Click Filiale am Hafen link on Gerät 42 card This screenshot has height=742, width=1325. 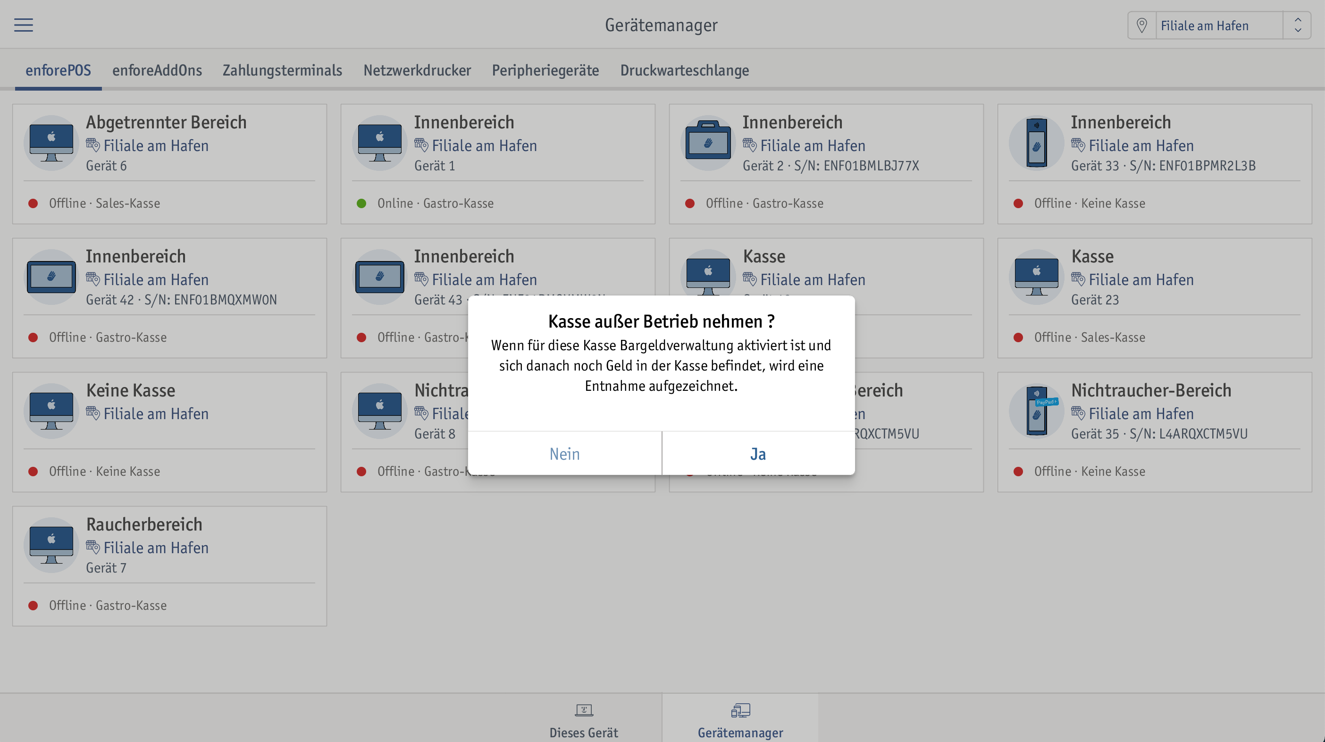pyautogui.click(x=156, y=280)
